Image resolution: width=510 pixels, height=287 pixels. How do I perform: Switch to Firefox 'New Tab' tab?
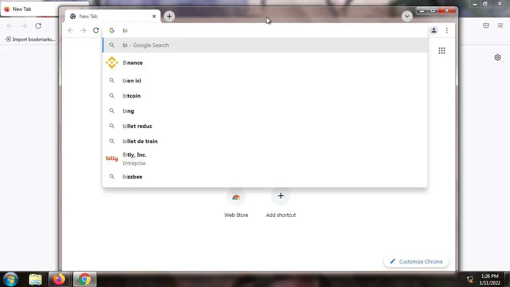(x=29, y=9)
